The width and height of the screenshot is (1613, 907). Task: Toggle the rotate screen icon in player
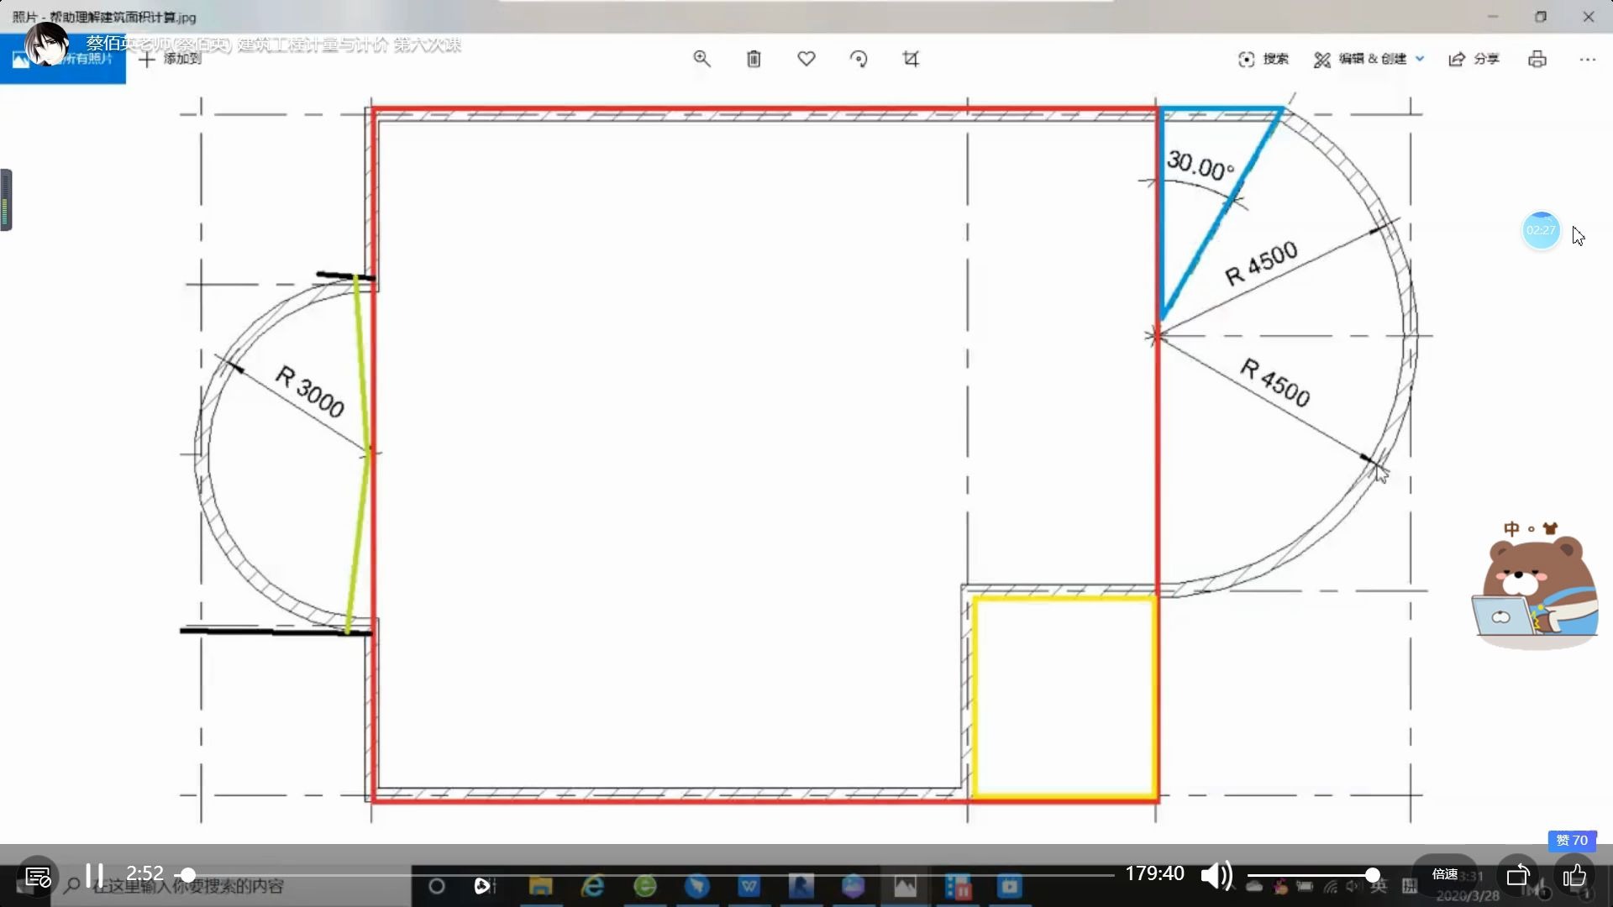pyautogui.click(x=1517, y=876)
